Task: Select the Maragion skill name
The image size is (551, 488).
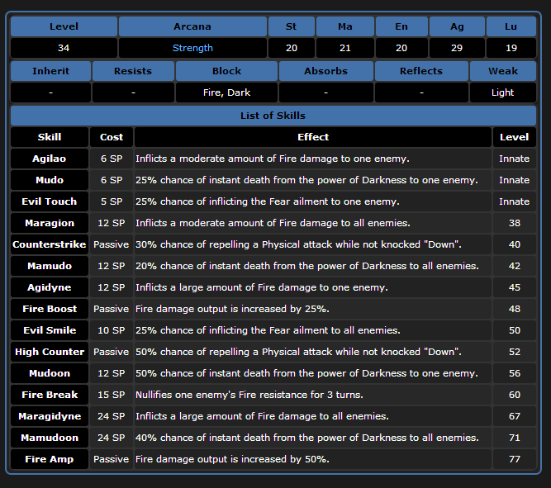Action: 50,223
